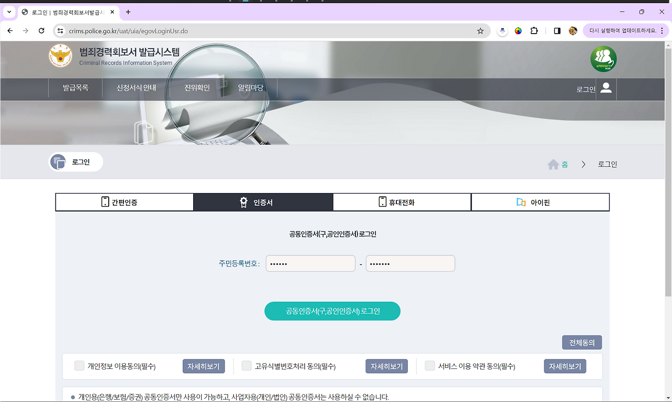672x402 pixels.
Task: Click the breadcrumb chevron before 로그인
Action: (x=583, y=164)
